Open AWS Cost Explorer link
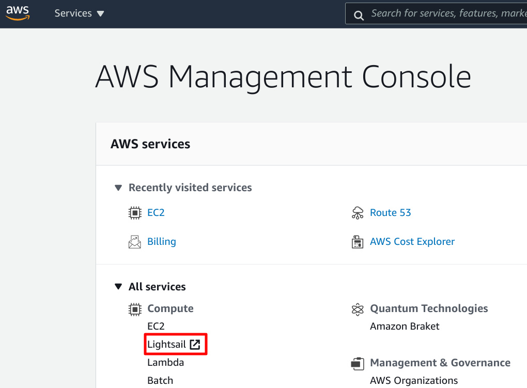The height and width of the screenshot is (388, 527). pyautogui.click(x=412, y=242)
